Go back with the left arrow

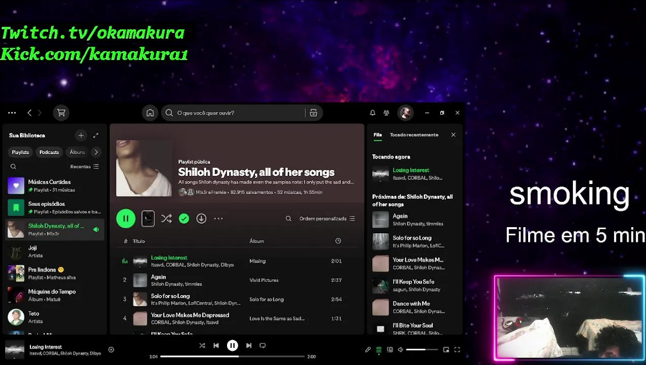[x=29, y=113]
